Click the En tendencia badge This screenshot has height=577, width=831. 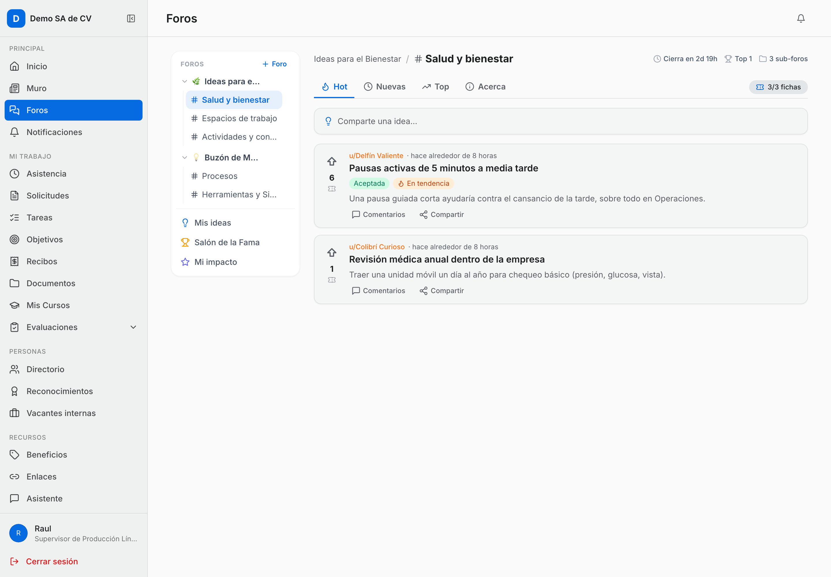coord(424,183)
